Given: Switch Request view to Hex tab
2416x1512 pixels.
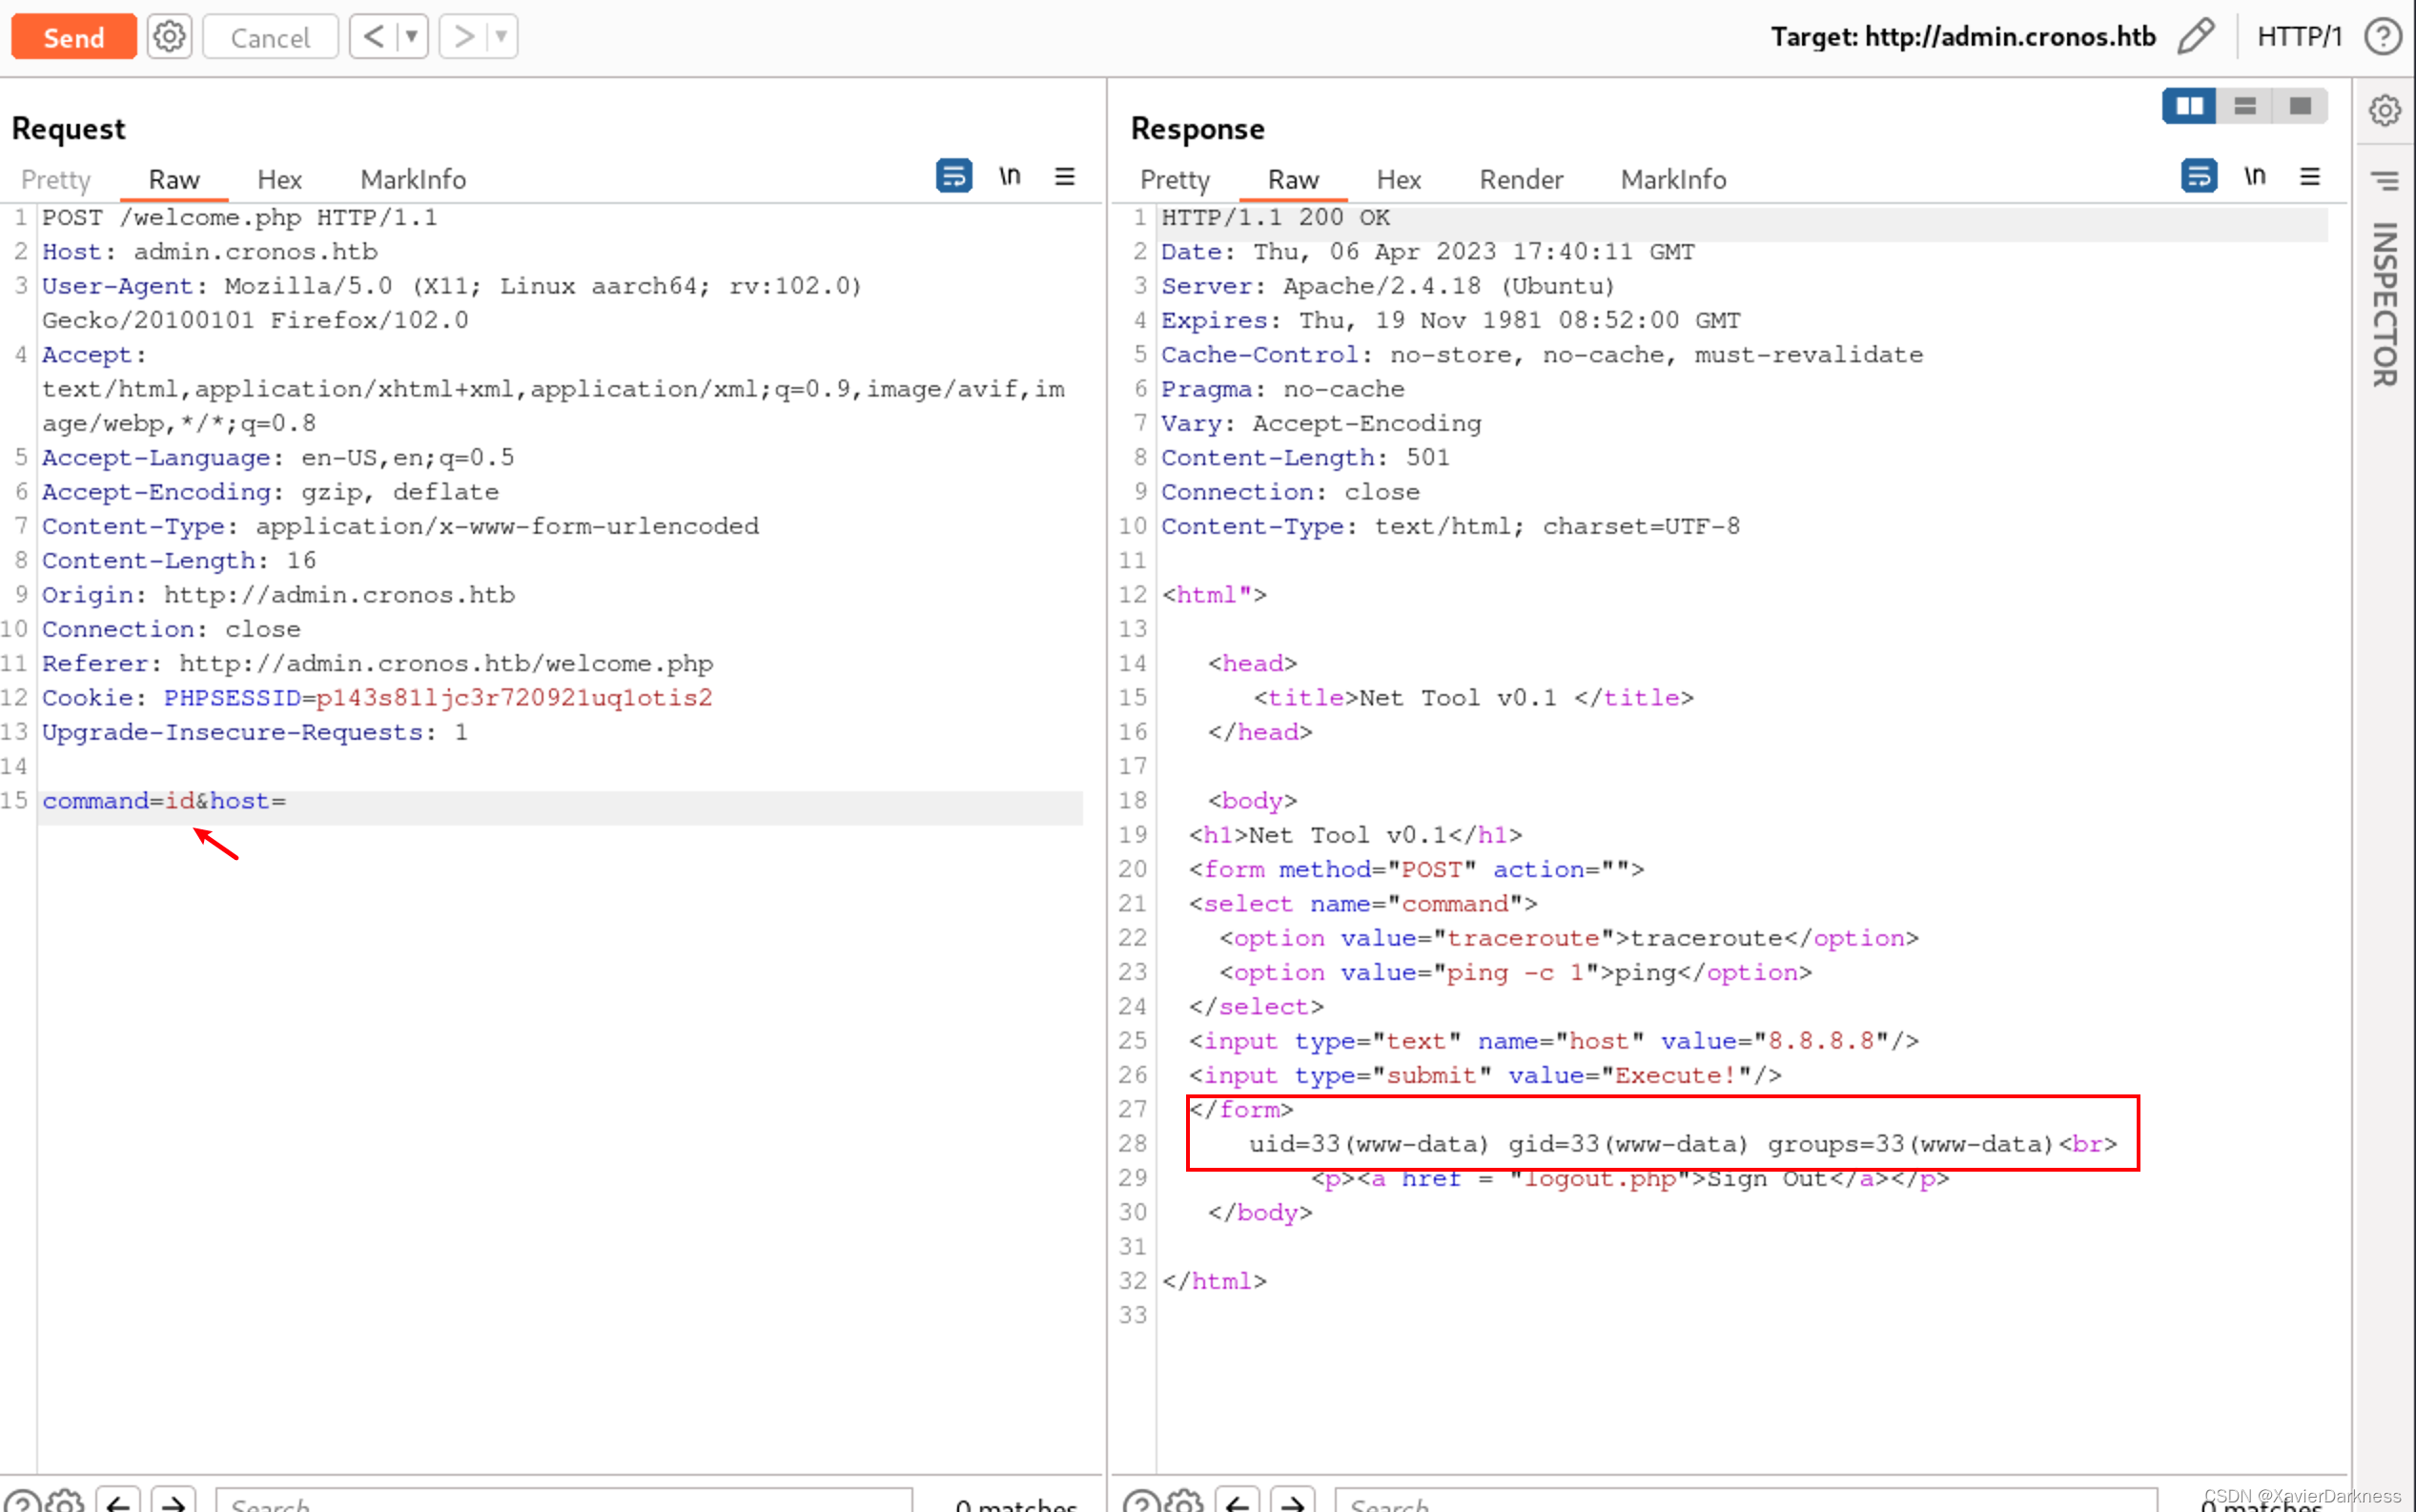Looking at the screenshot, I should [279, 179].
